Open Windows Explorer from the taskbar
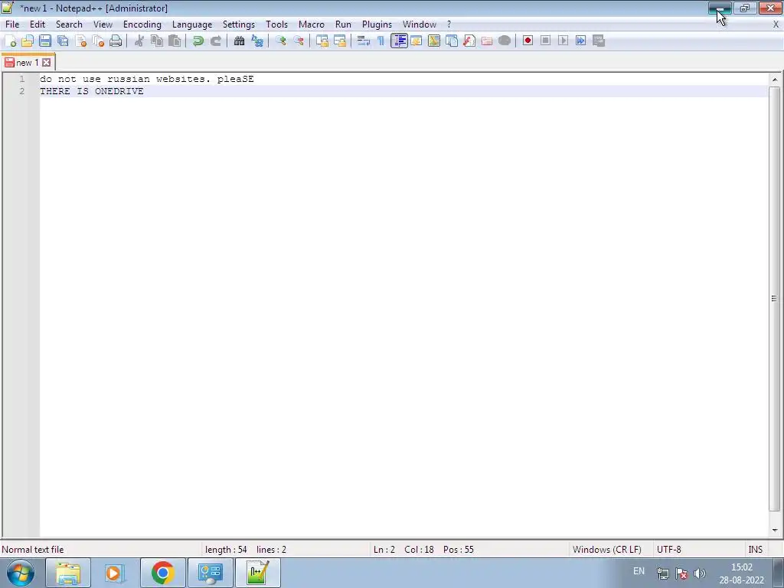This screenshot has width=784, height=588. tap(68, 573)
